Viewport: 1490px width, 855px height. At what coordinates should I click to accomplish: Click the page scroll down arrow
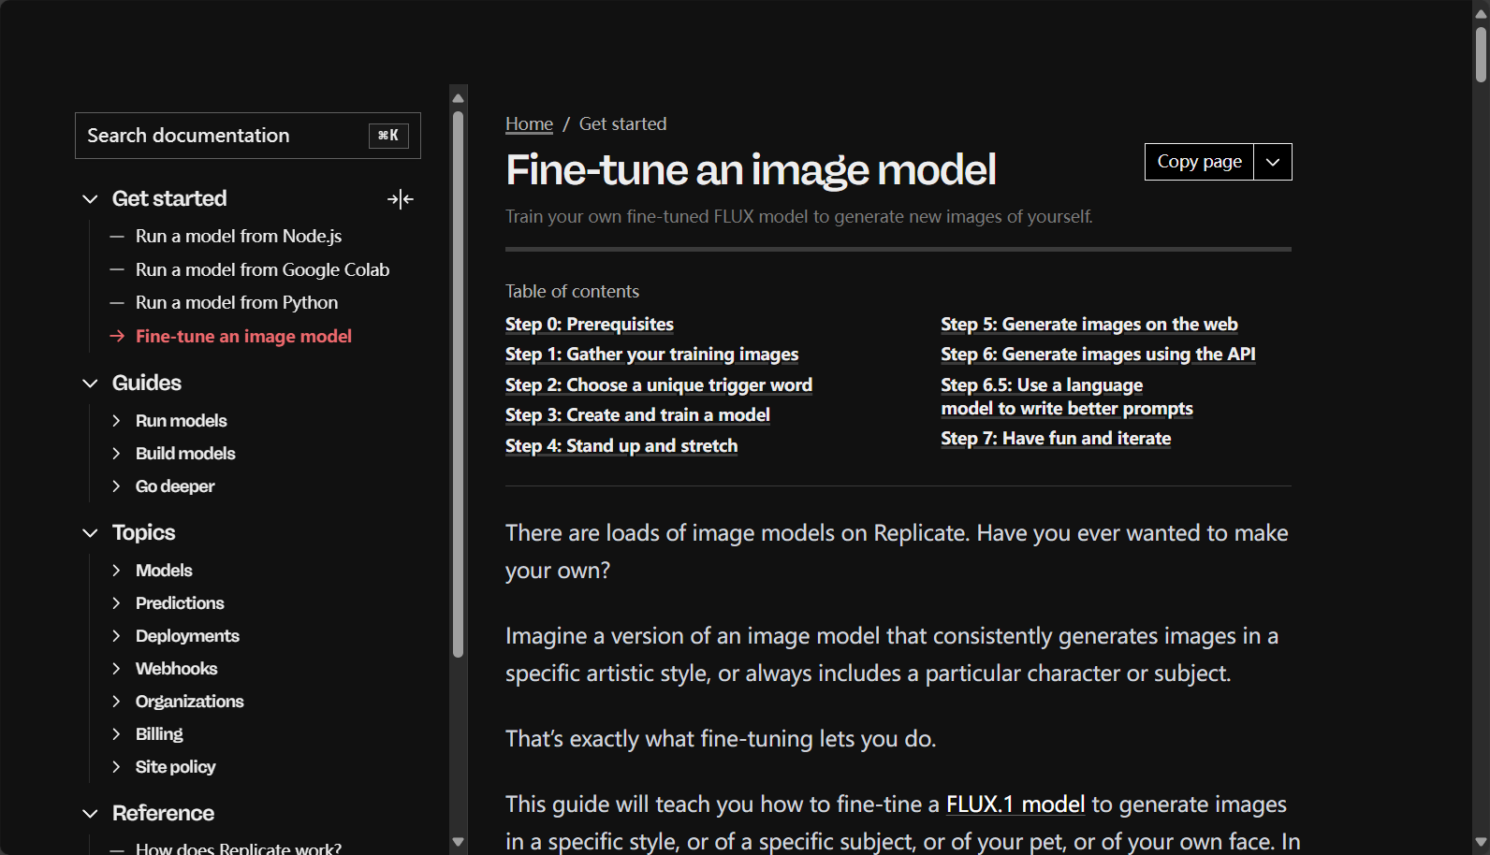pos(1482,843)
